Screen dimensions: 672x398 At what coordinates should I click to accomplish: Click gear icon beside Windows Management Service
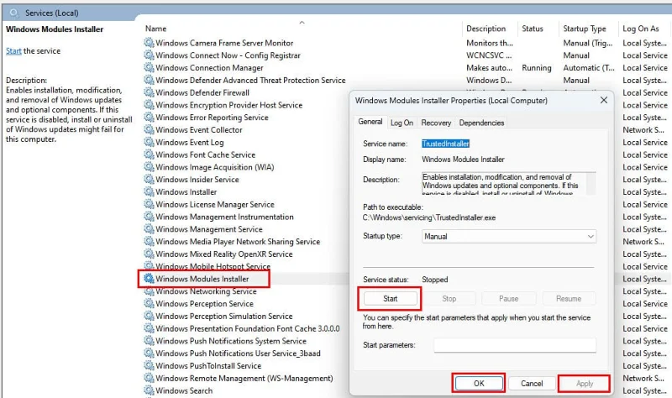click(x=149, y=229)
